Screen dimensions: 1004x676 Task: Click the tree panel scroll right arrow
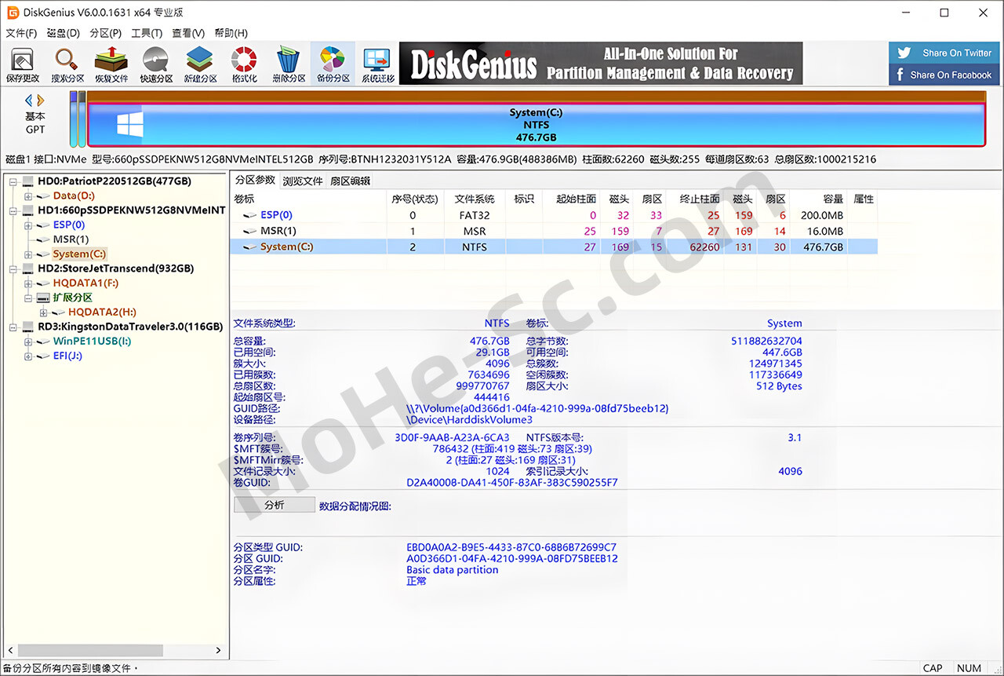pos(219,651)
